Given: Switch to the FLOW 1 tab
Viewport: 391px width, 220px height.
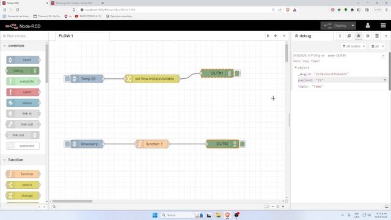Looking at the screenshot, I should pos(82,36).
